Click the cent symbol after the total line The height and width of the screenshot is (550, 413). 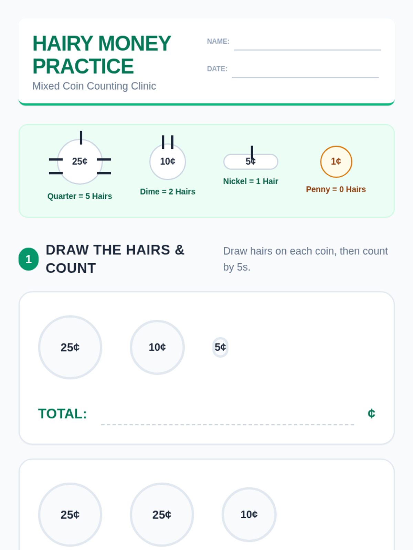click(371, 413)
